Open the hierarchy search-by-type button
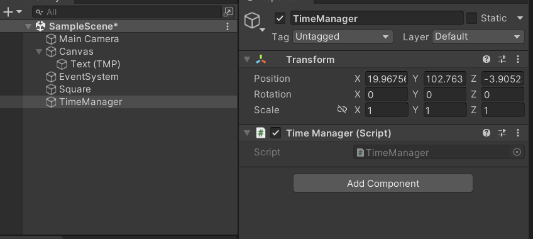 tap(228, 12)
